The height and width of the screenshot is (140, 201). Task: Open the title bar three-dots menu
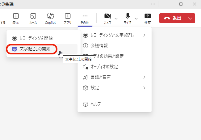(x=153, y=4)
